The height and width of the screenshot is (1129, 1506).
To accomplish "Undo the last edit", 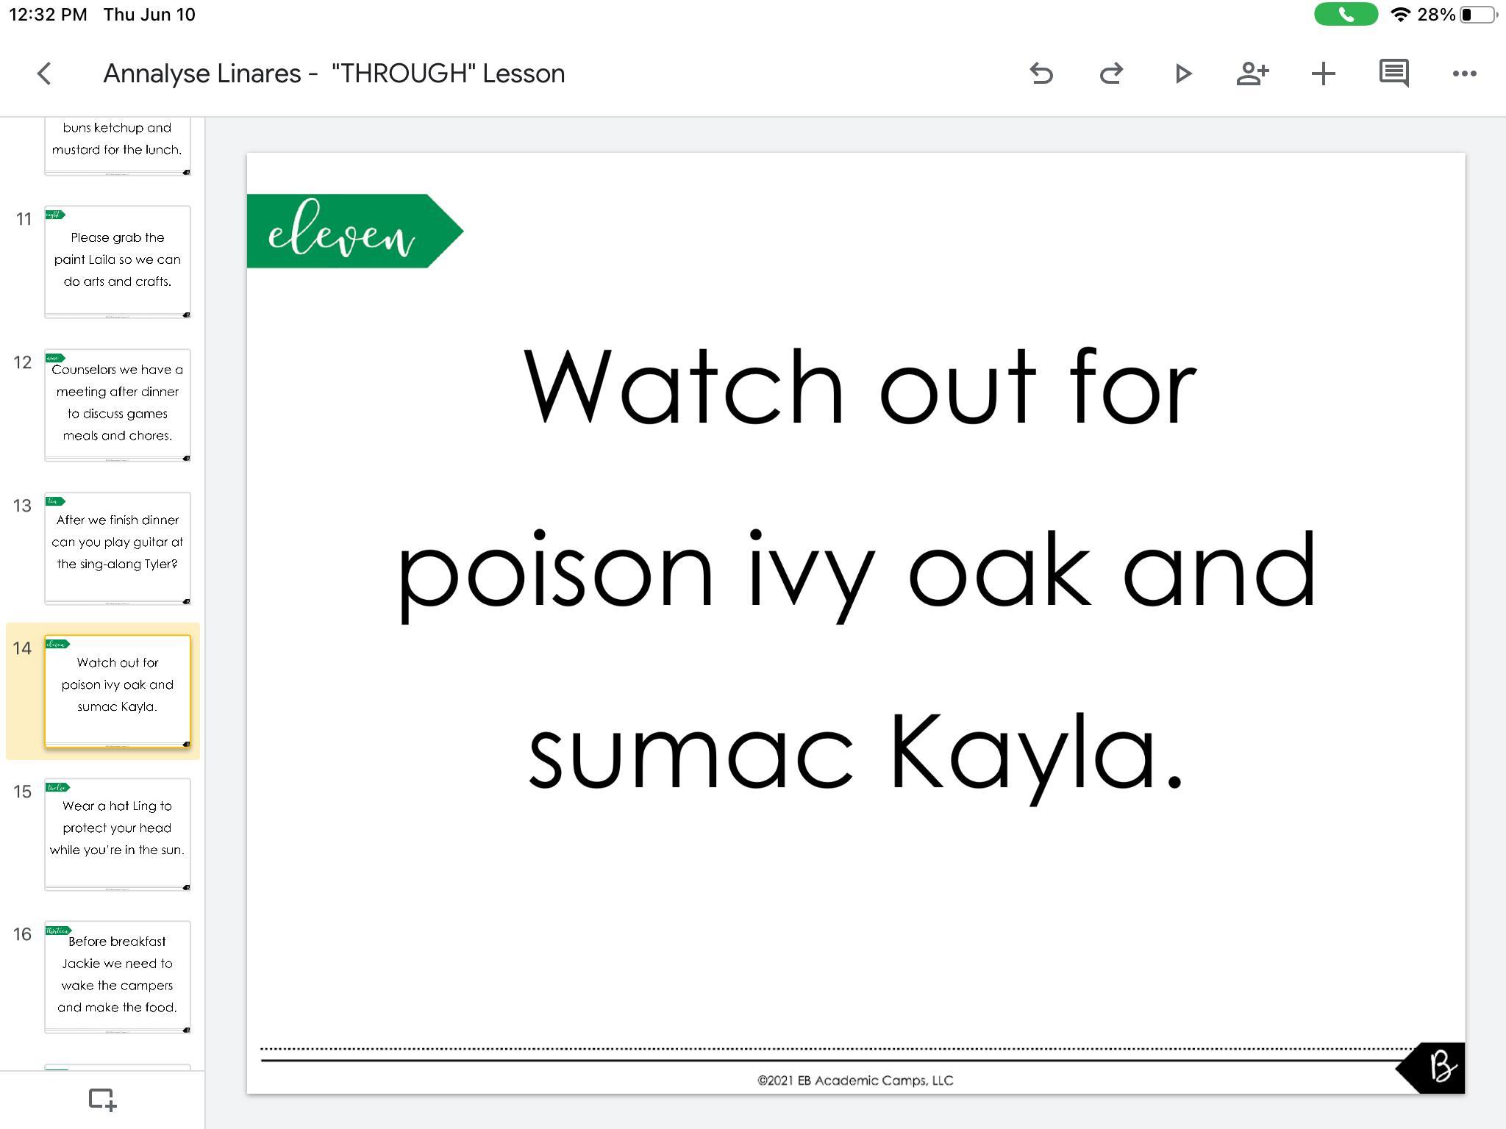I will coord(1041,74).
